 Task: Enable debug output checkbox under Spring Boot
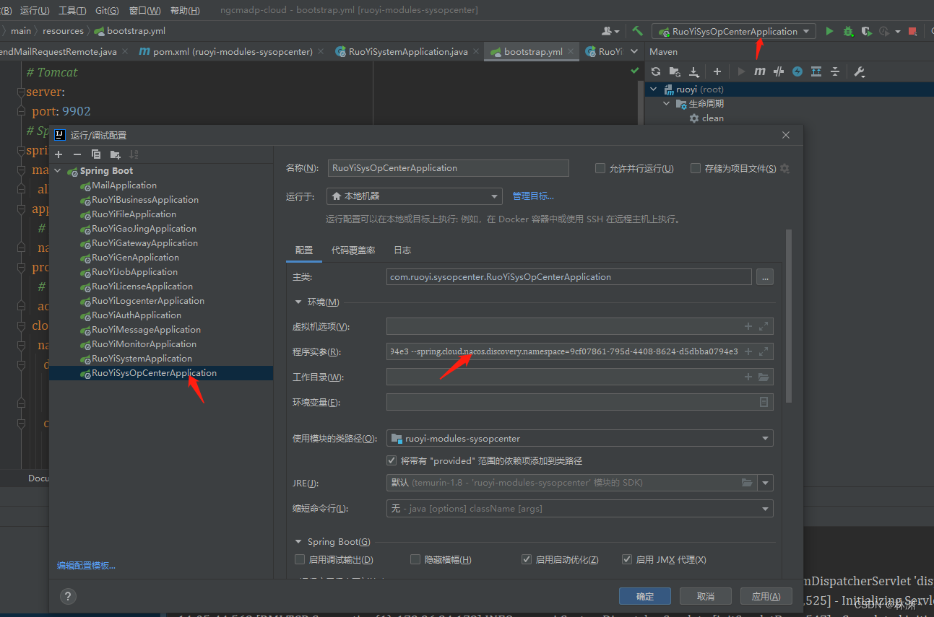300,559
